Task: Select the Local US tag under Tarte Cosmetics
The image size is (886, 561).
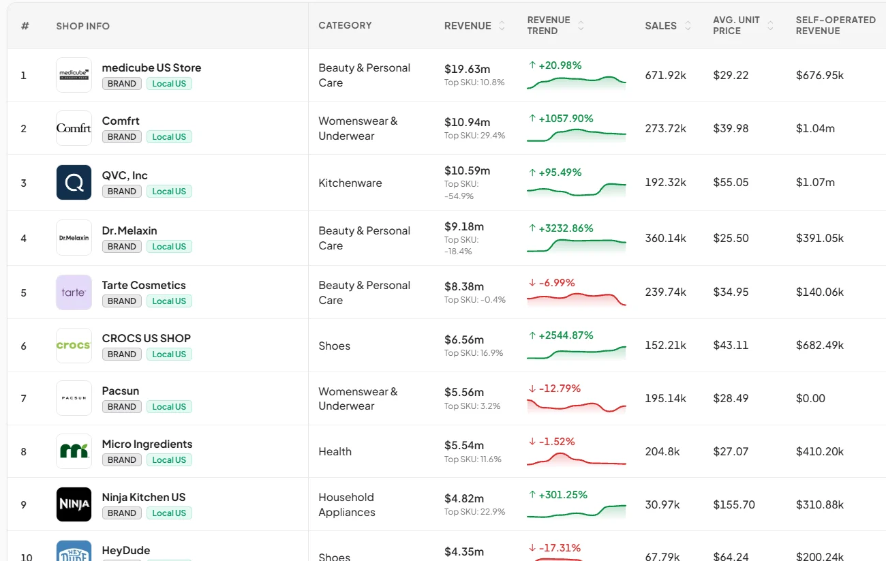Action: (169, 301)
